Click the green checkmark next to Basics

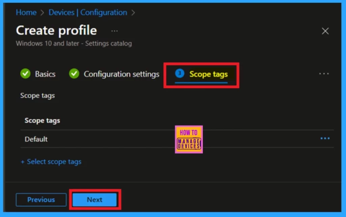(x=25, y=74)
